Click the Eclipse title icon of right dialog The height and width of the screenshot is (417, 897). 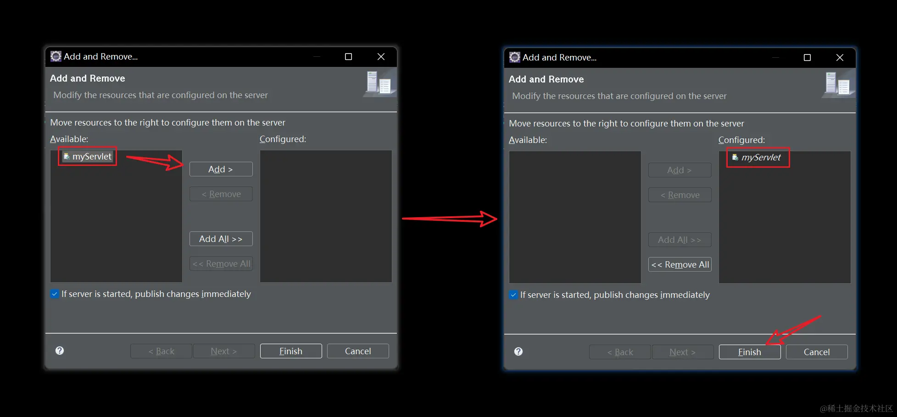coord(515,57)
